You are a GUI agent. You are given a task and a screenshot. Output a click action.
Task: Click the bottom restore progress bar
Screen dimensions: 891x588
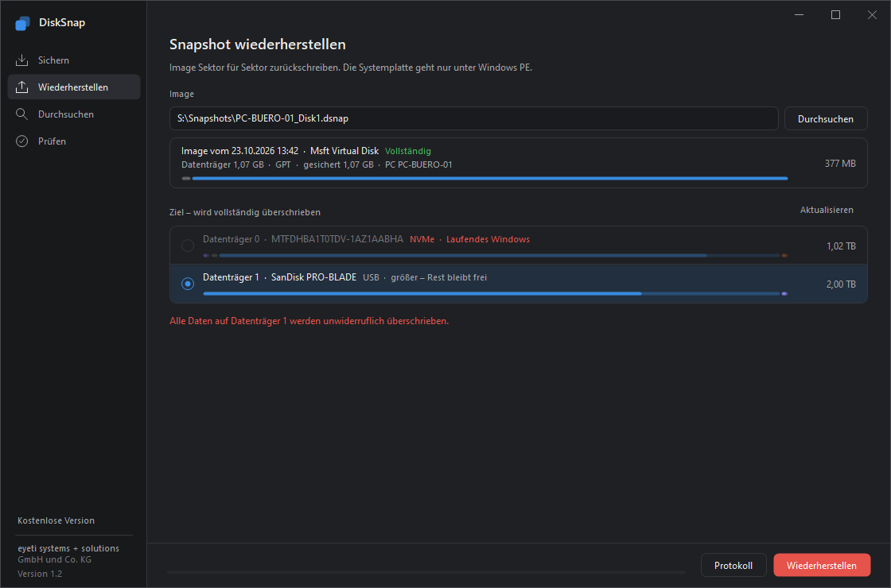click(x=426, y=572)
